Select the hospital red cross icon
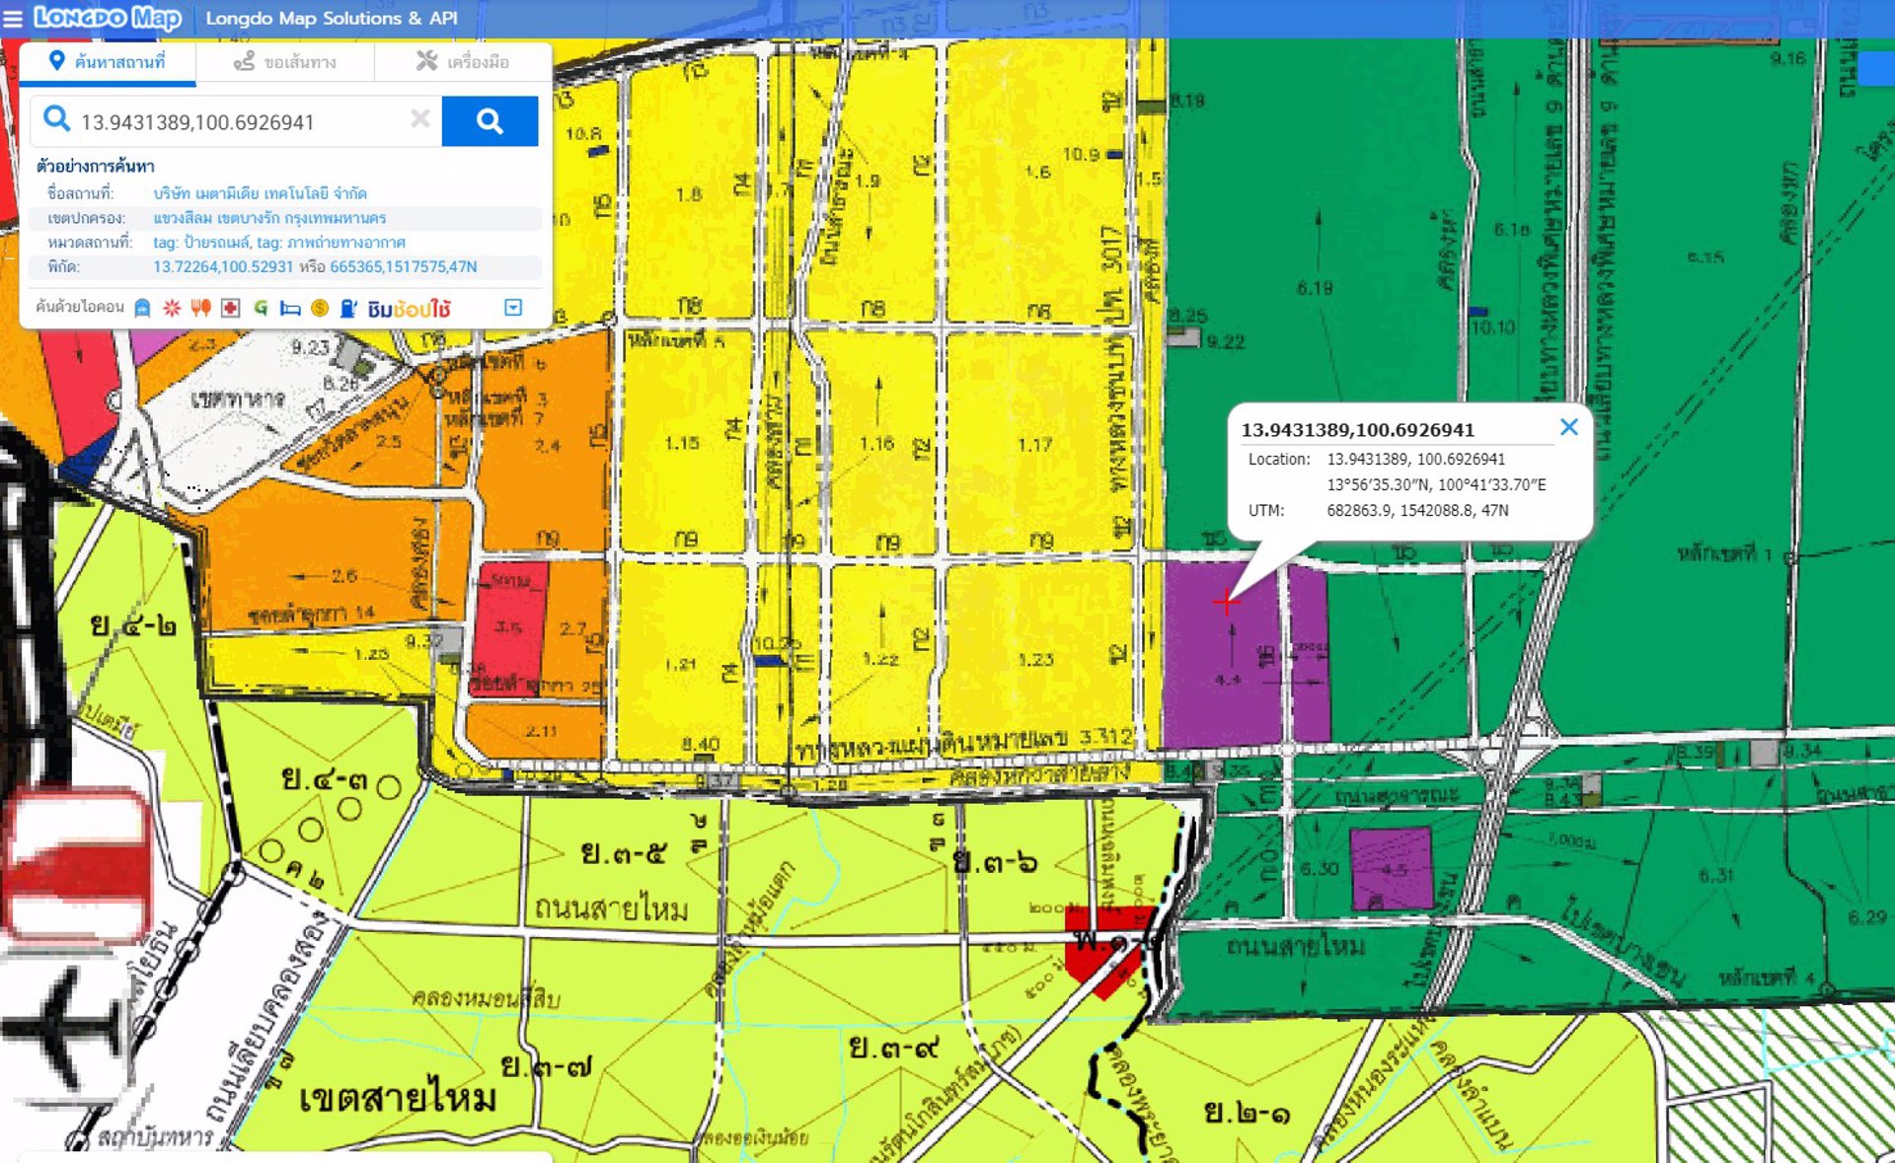The width and height of the screenshot is (1895, 1163). (229, 308)
